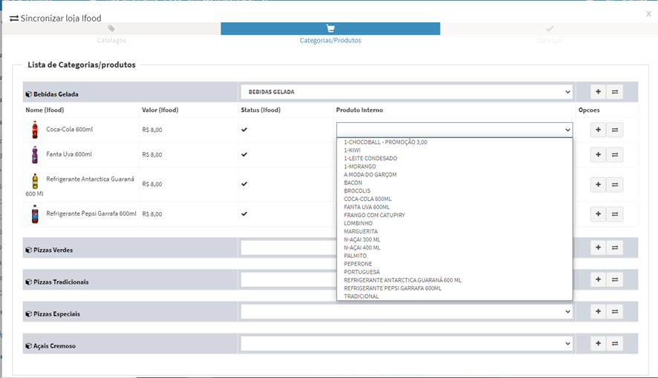Click the swap icon for Fanta Uva 600ml row
This screenshot has width=658, height=378.
(615, 155)
